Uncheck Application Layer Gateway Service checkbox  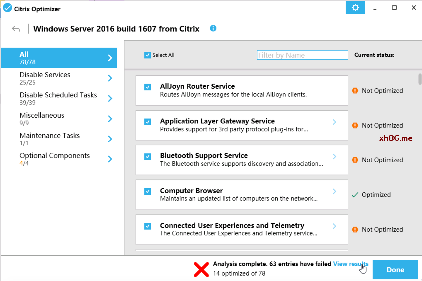pos(148,122)
